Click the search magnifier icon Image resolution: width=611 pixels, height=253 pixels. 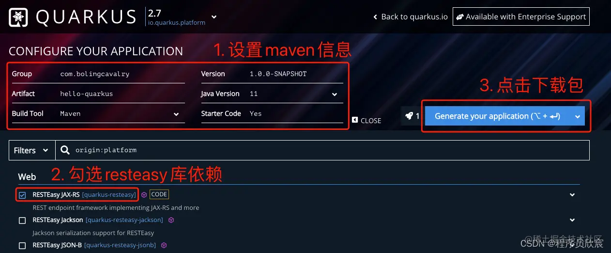click(x=65, y=150)
